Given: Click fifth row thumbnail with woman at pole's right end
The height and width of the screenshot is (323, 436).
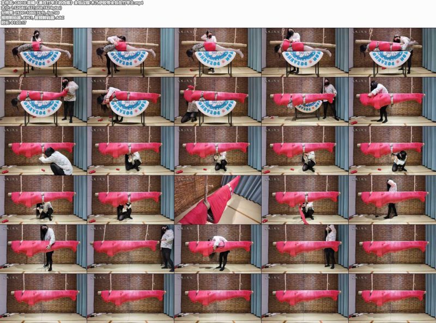Looking at the screenshot, I should pyautogui.click(x=131, y=249).
